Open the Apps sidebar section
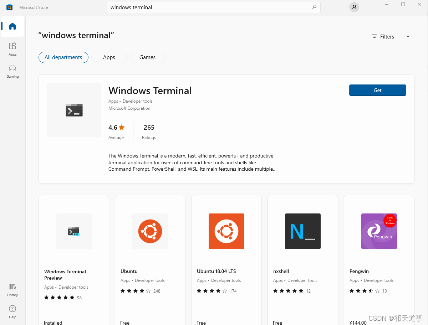428x325 pixels. click(12, 49)
